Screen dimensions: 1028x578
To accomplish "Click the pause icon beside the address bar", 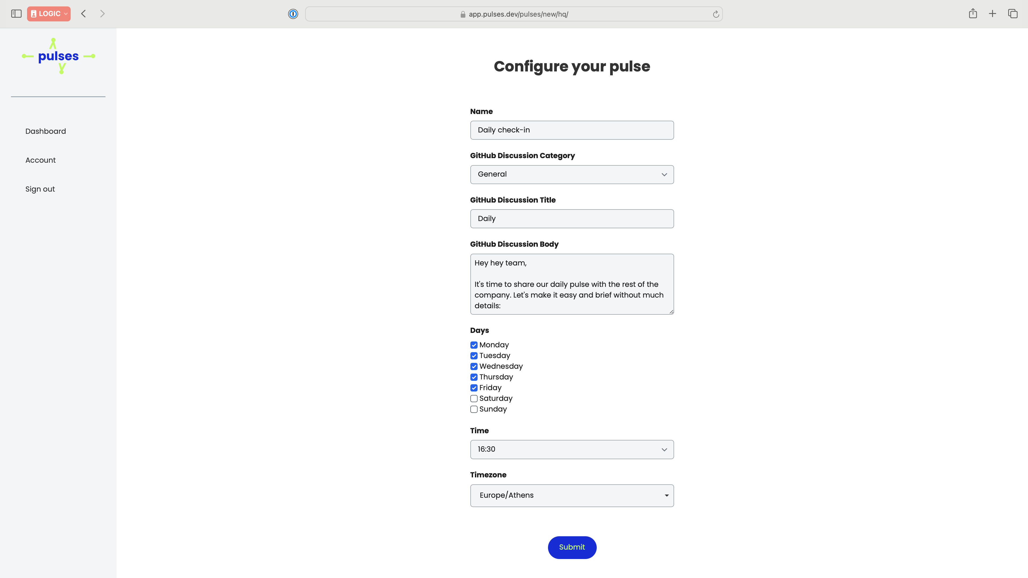I will point(293,14).
